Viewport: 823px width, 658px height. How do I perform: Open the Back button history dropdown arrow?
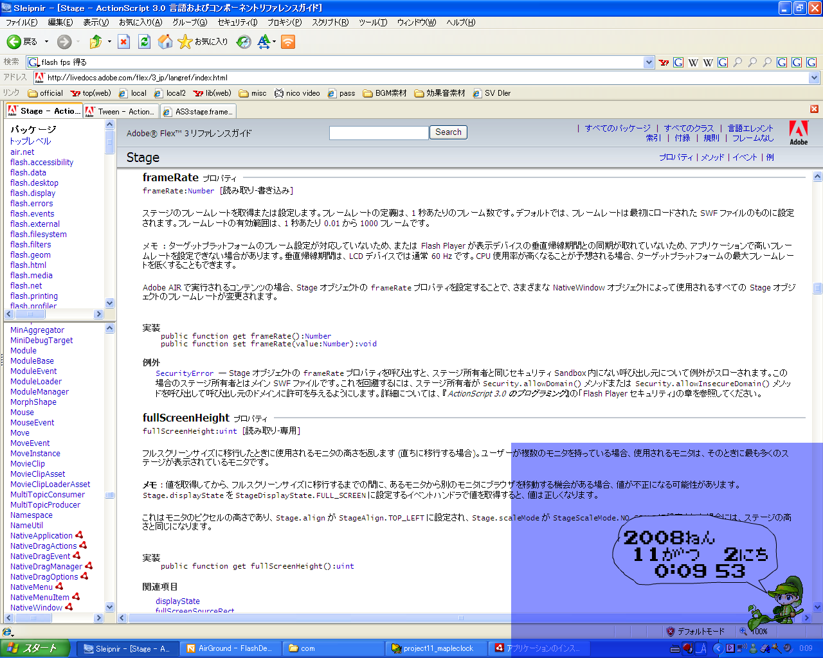46,42
